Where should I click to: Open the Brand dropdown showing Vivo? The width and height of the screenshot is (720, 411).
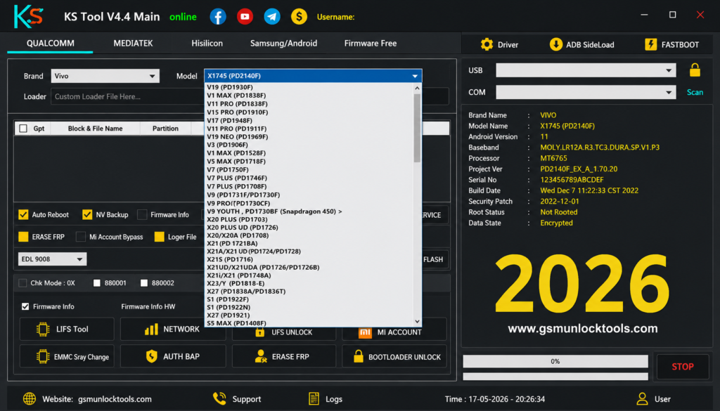pyautogui.click(x=105, y=76)
